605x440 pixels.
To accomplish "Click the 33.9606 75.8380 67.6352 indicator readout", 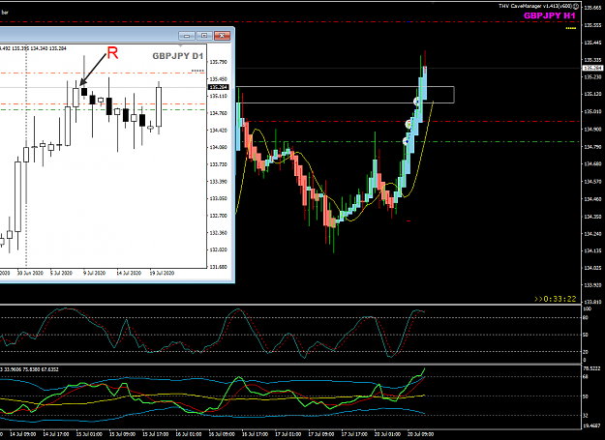I will point(30,369).
